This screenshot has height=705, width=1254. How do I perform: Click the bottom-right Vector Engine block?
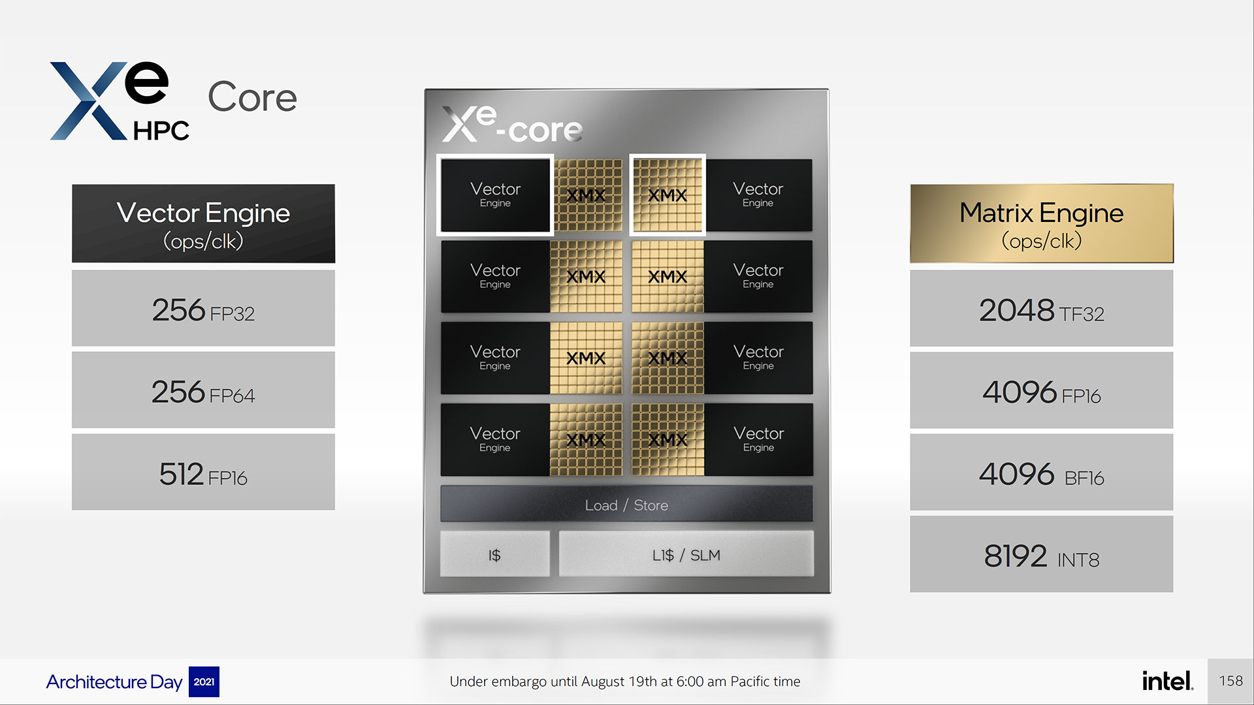click(x=758, y=439)
